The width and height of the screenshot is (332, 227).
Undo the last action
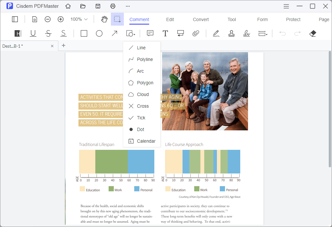pyautogui.click(x=282, y=33)
